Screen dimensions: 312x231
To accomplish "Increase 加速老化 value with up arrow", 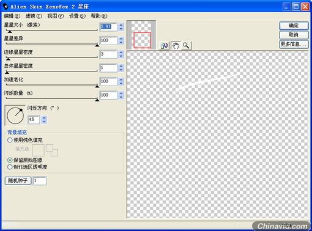I will 121,79.
